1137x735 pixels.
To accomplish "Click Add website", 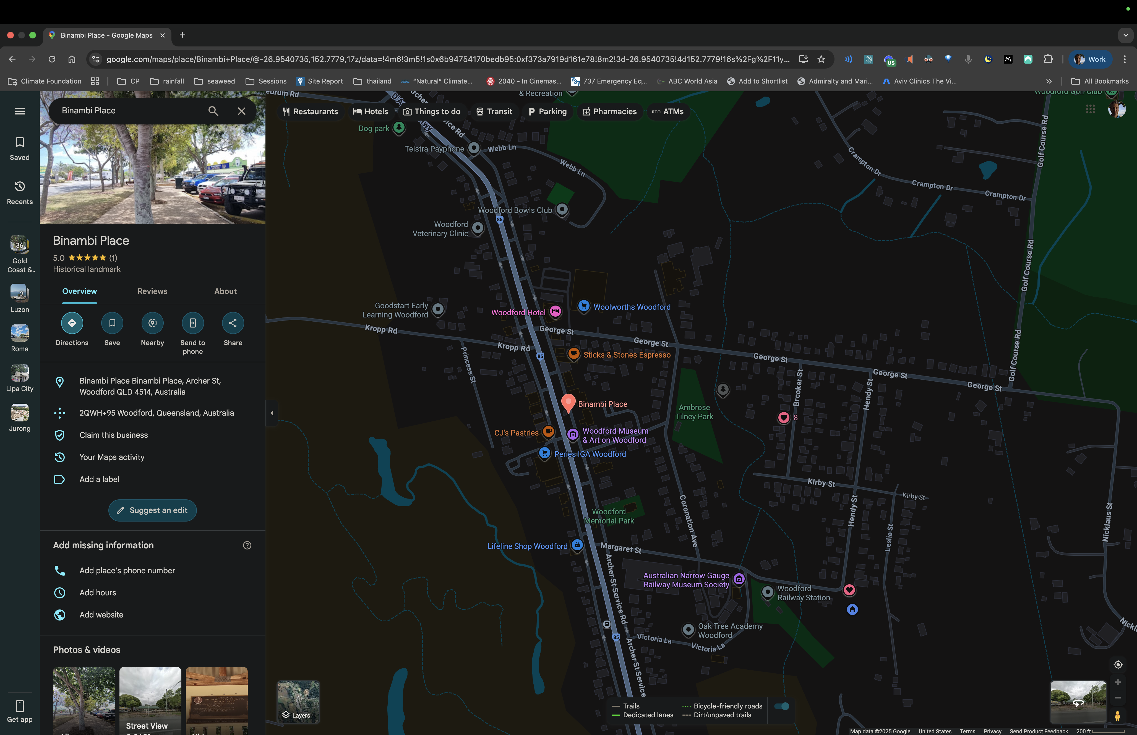I will 152,615.
